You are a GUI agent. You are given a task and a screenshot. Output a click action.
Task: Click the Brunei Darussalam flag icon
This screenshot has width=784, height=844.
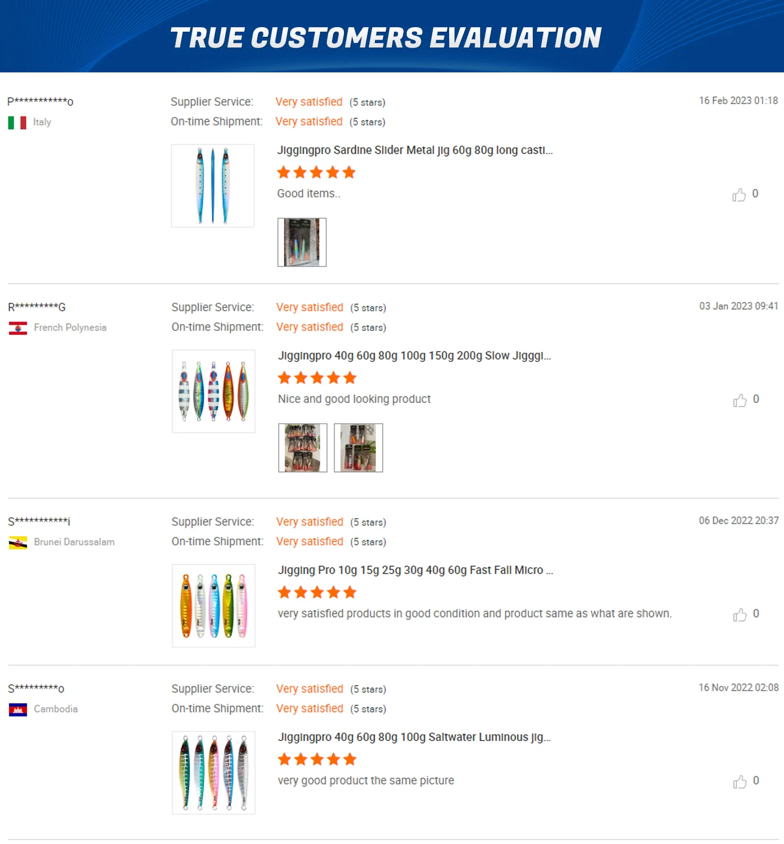click(18, 543)
